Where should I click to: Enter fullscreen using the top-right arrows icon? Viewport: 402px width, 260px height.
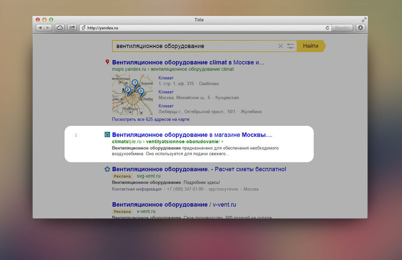364,19
